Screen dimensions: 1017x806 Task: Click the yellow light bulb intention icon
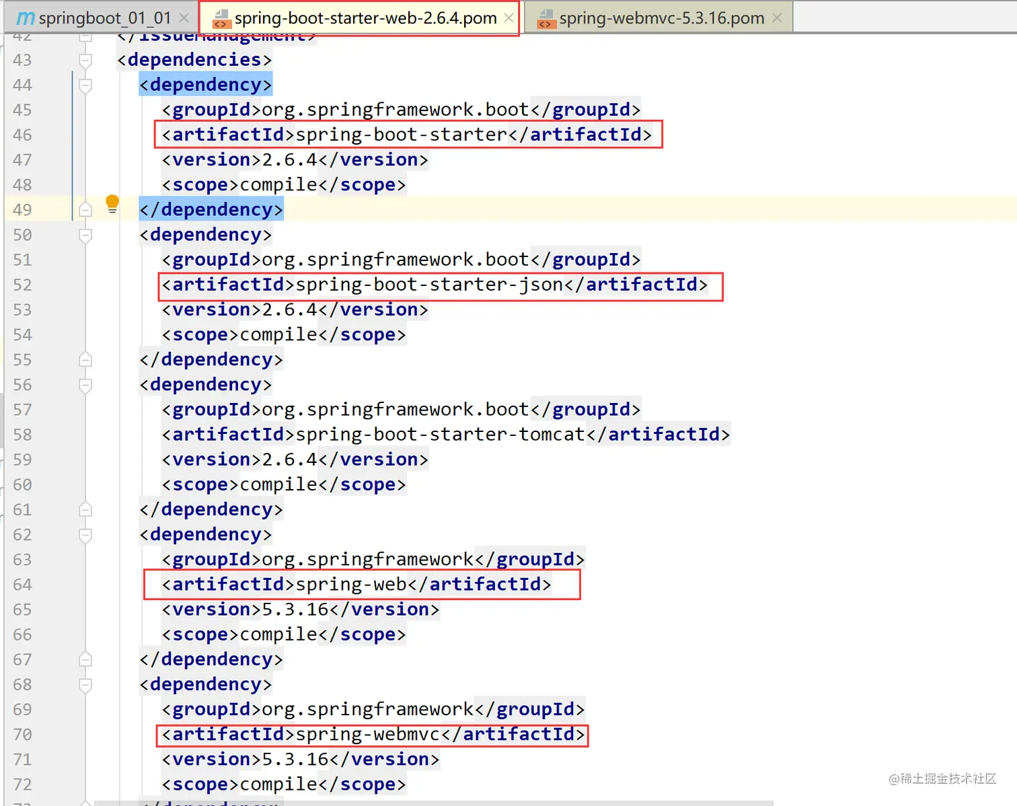pyautogui.click(x=112, y=204)
